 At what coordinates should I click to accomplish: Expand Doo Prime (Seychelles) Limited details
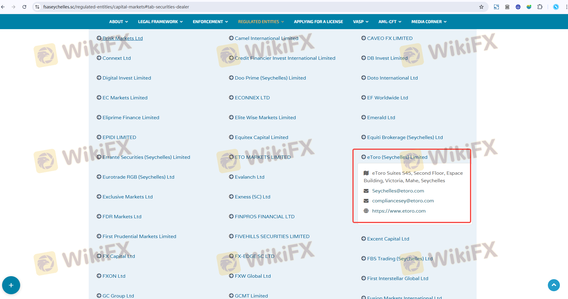(x=270, y=78)
